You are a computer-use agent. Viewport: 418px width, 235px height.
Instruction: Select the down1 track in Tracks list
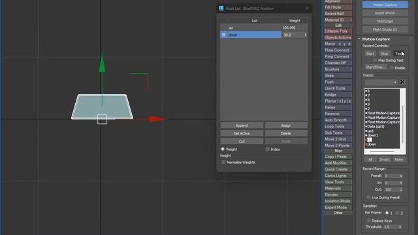[372, 135]
